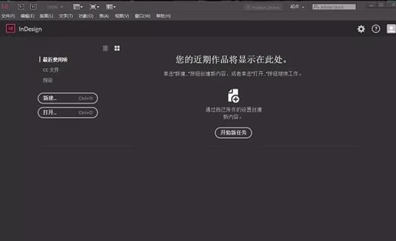Open the 视图(V) menu

tap(122, 16)
